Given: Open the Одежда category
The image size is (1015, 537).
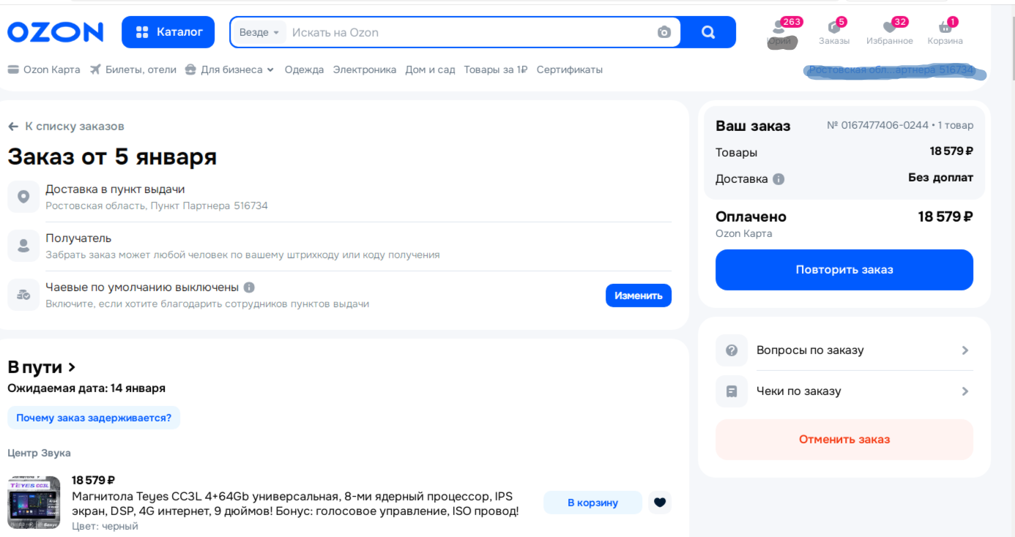Looking at the screenshot, I should pyautogui.click(x=304, y=70).
